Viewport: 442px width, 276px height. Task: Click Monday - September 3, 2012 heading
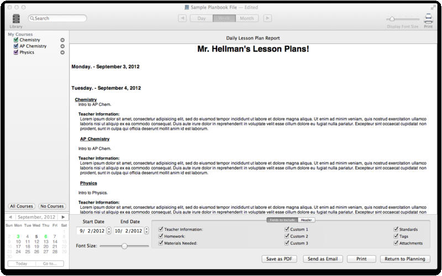(106, 66)
